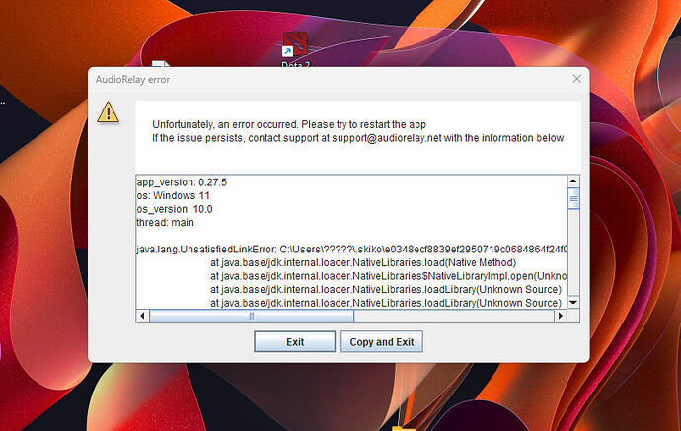Screen dimensions: 681x431
Task: Click the 'os: Windows 11' line
Action: pyautogui.click(x=173, y=195)
